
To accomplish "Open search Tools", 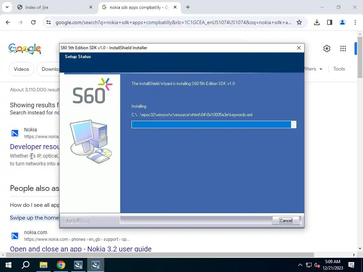I will 339,69.
